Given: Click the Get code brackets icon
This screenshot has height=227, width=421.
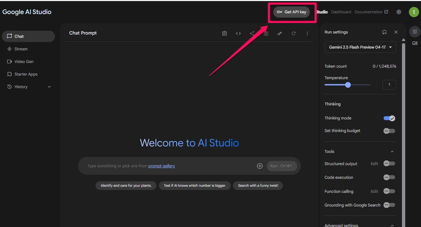Looking at the screenshot, I should coord(238,33).
